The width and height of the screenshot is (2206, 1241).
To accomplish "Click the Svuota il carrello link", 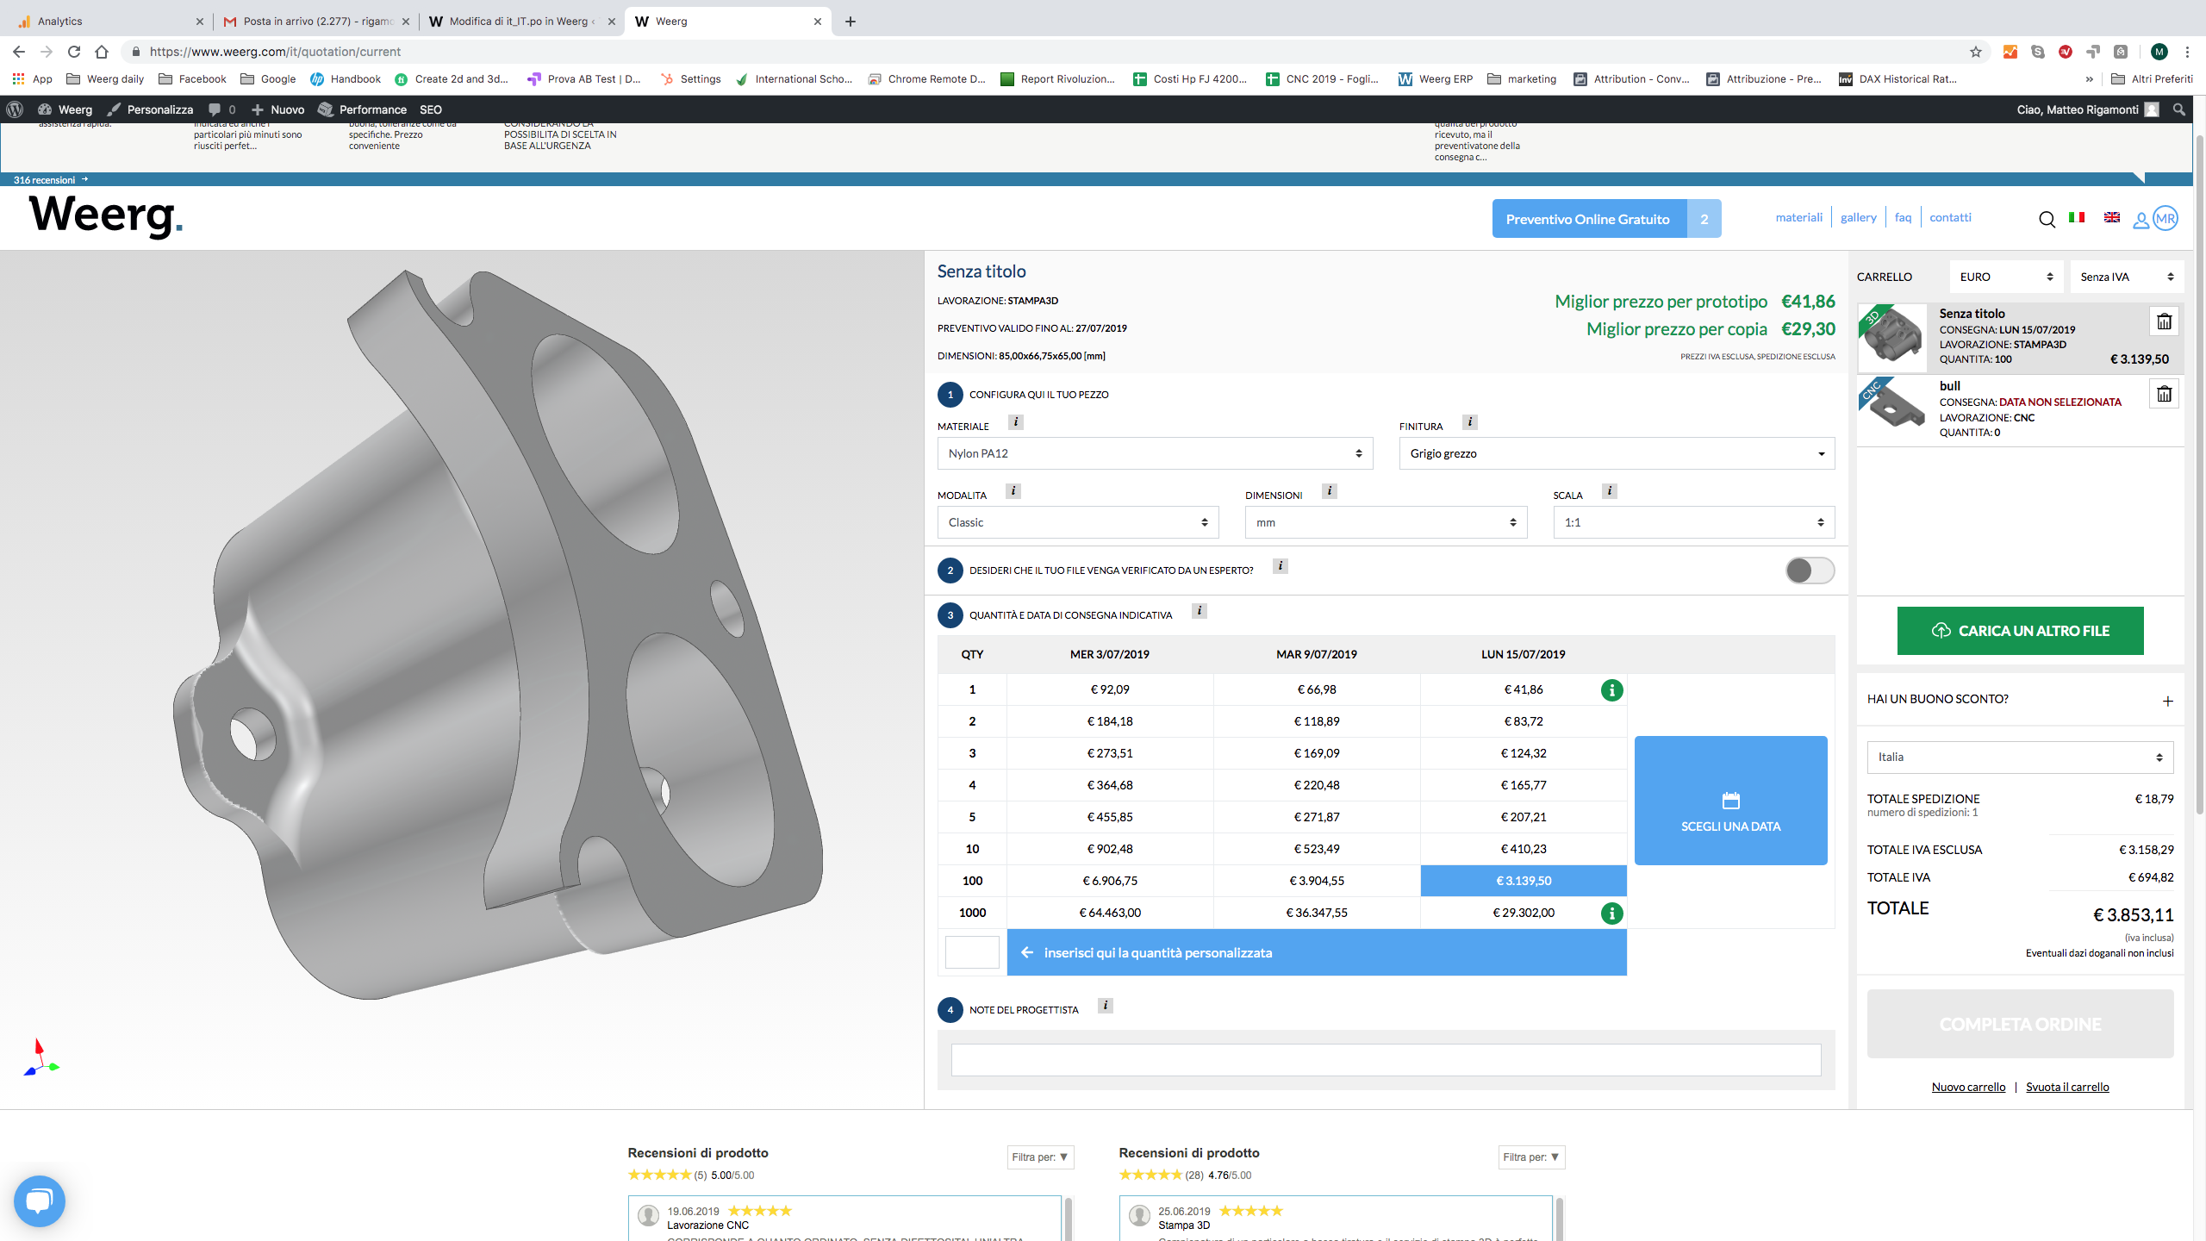I will pyautogui.click(x=2066, y=1087).
